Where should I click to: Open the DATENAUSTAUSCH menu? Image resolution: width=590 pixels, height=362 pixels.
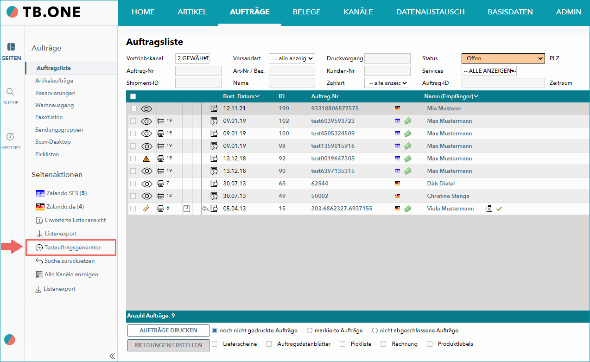tap(430, 12)
